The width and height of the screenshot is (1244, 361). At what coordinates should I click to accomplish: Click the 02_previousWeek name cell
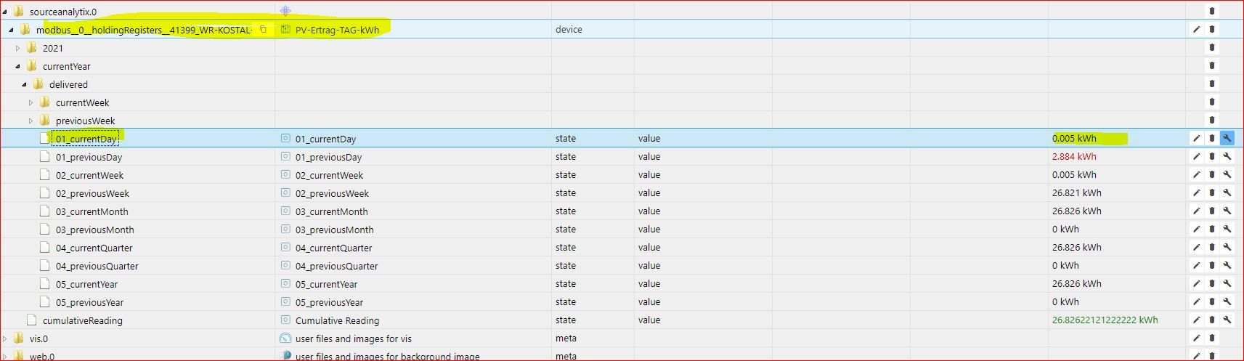tap(332, 193)
